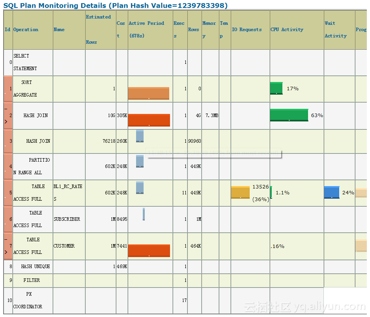This screenshot has height=317, width=370.
Task: Click the 464K rows value
Action: pyautogui.click(x=196, y=246)
